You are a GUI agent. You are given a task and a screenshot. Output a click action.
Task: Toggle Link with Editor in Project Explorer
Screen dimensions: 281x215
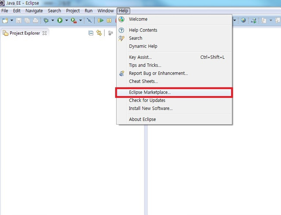pyautogui.click(x=99, y=33)
